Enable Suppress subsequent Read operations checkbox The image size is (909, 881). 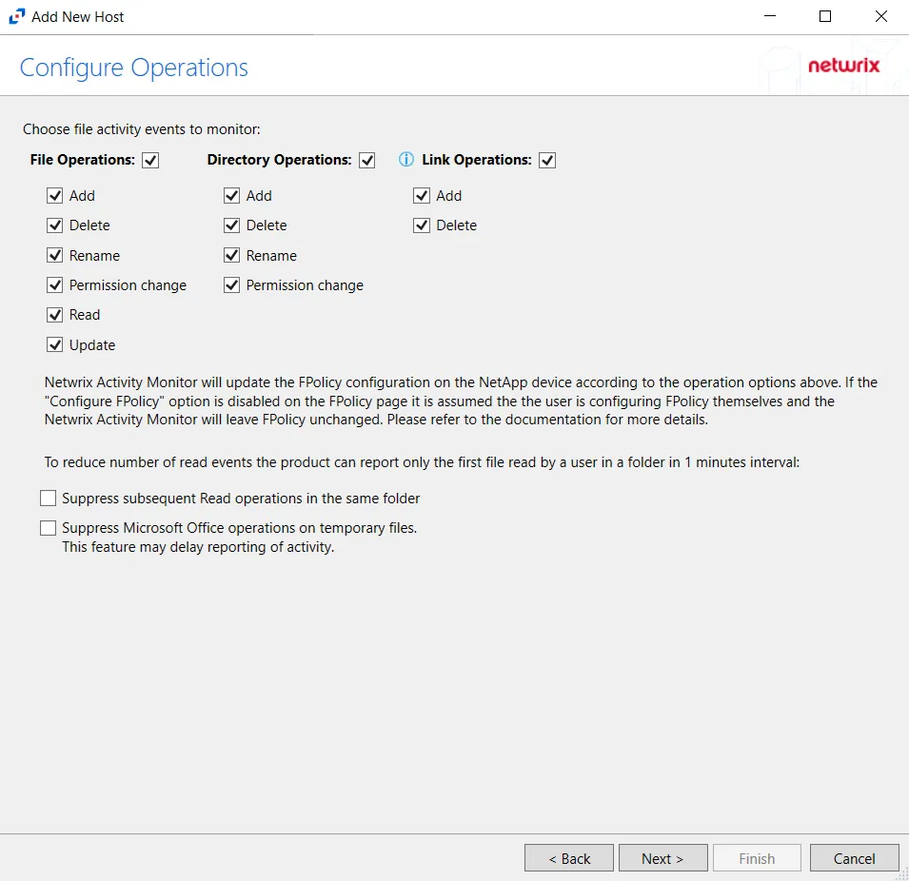click(49, 498)
